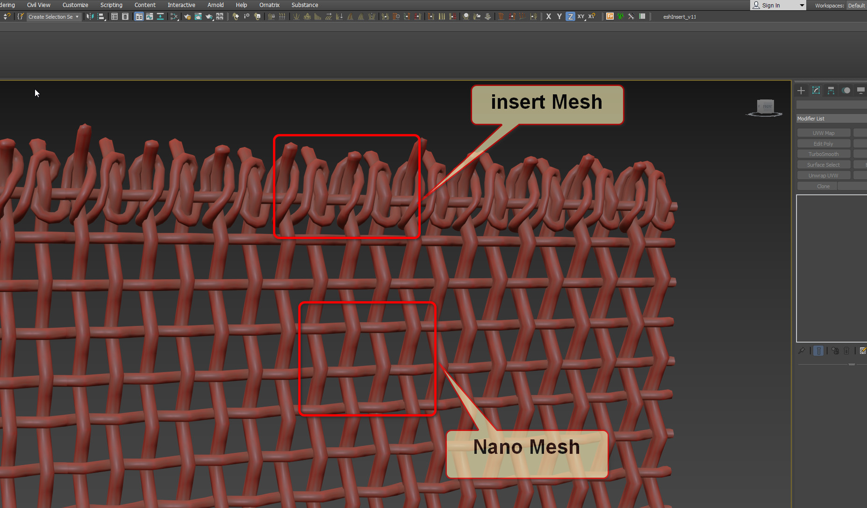Click the Remove Modifier trash icon
Screen dimensions: 867x508
[x=846, y=351]
